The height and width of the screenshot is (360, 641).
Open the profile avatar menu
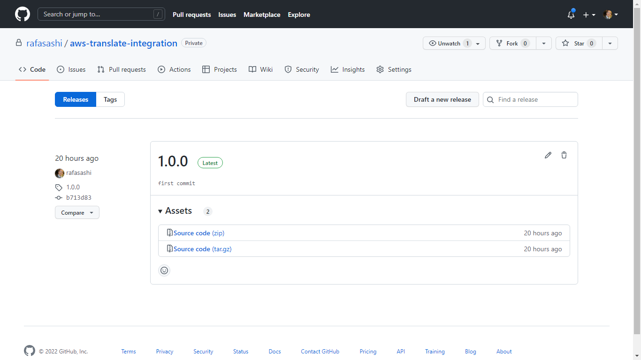point(610,15)
